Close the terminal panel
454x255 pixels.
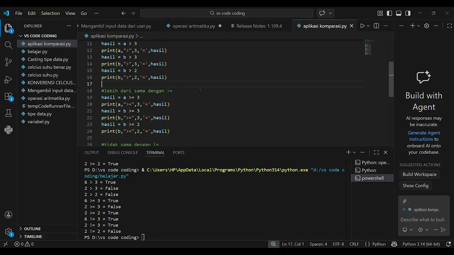tap(386, 152)
